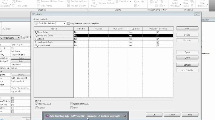Toggle Gray Inactive Workset Graphics checkbox

tap(68, 23)
